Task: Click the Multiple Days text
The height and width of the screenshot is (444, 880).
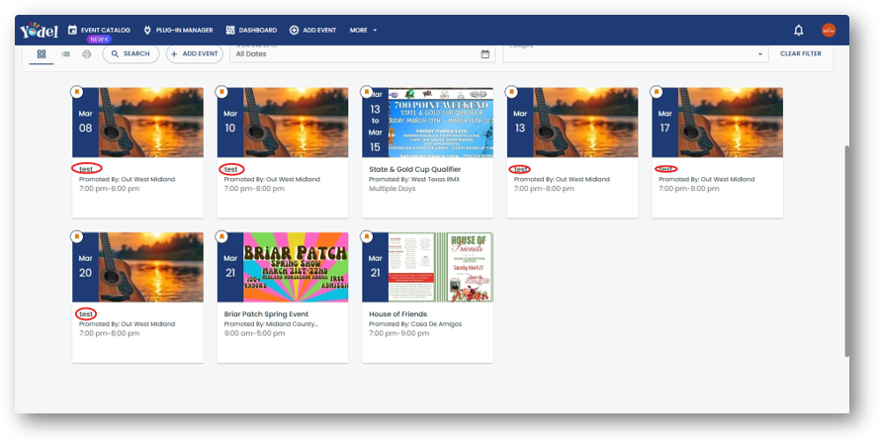Action: [393, 189]
